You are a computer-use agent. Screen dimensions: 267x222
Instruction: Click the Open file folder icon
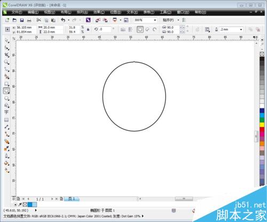[14, 20]
